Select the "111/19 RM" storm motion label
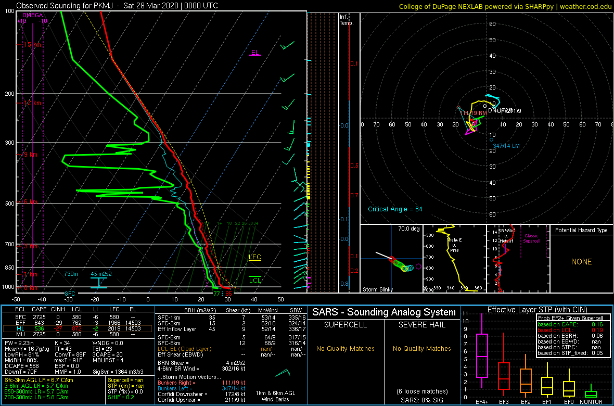The width and height of the screenshot is (614, 406). (474, 113)
